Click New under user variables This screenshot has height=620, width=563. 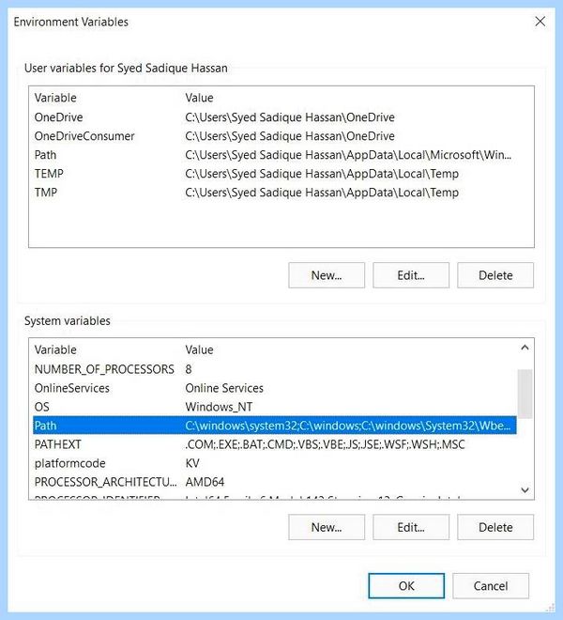click(x=327, y=275)
